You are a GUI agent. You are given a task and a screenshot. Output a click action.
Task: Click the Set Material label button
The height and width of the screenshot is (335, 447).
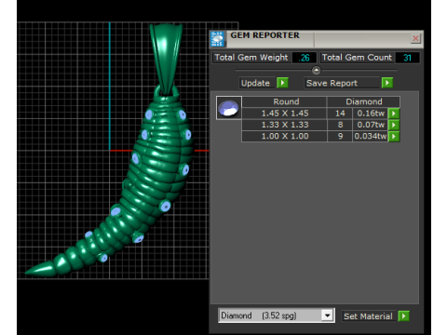coord(368,316)
